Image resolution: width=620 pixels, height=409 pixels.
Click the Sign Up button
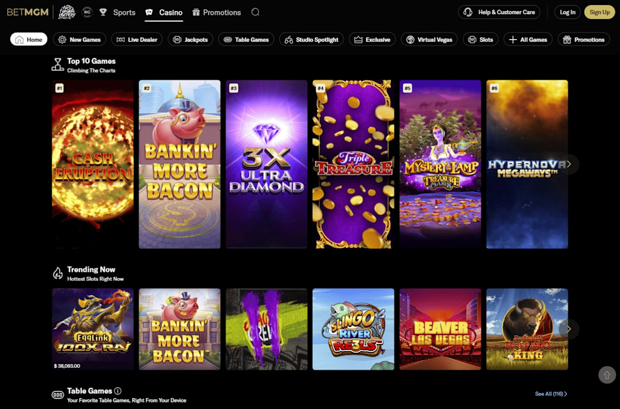point(600,12)
